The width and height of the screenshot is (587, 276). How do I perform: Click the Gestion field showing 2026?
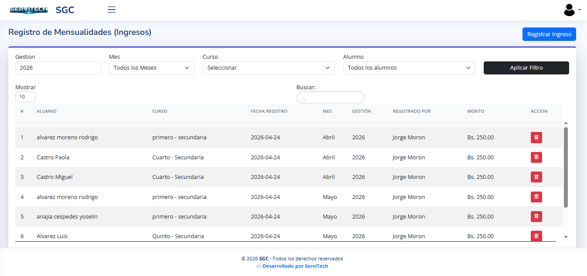tap(58, 68)
